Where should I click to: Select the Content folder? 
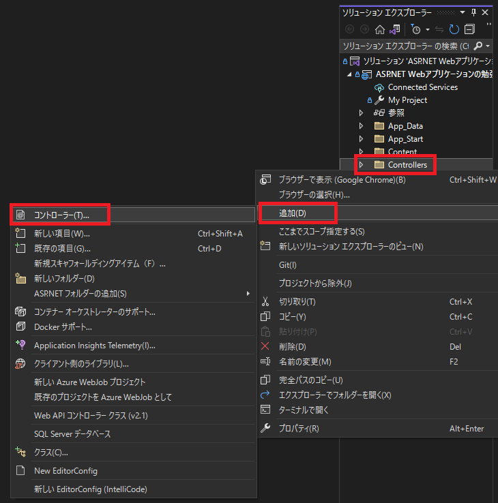[402, 151]
